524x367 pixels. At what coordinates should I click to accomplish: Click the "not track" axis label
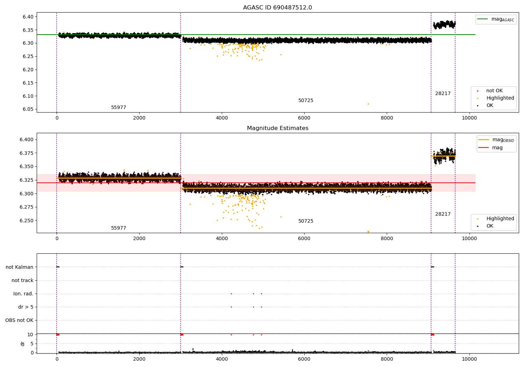pos(22,280)
